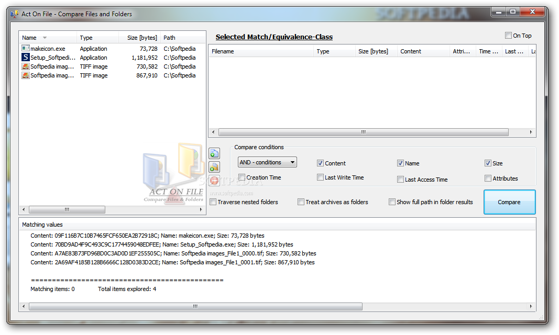Click file list horizontal scrollbar thumb
559x335 pixels.
tap(67, 209)
